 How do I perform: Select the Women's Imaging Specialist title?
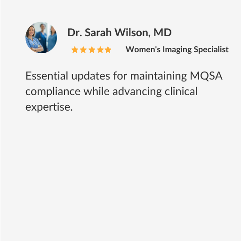[177, 49]
